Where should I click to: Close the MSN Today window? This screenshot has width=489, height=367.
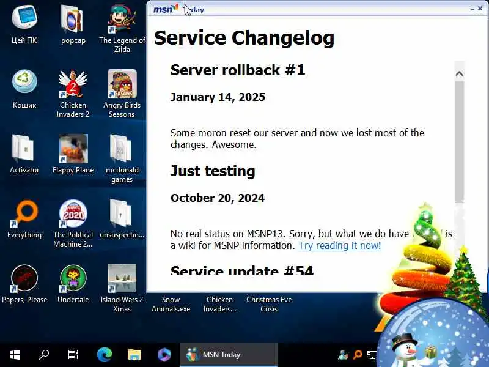click(x=480, y=9)
